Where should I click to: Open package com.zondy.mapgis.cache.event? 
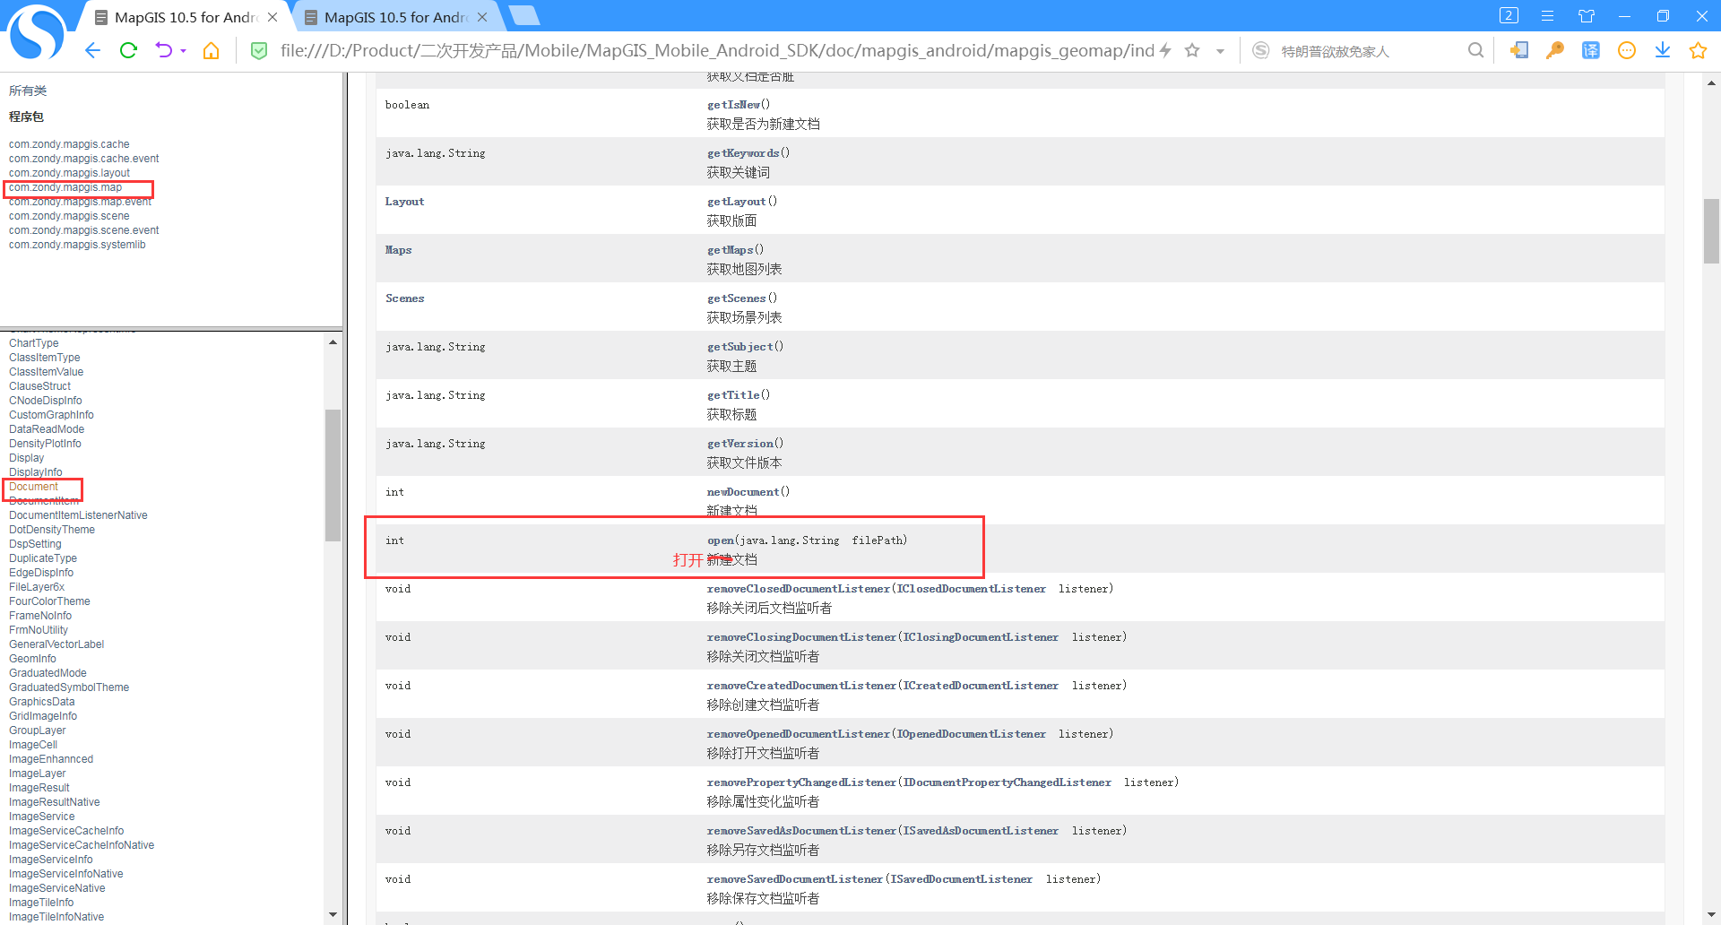pos(84,159)
